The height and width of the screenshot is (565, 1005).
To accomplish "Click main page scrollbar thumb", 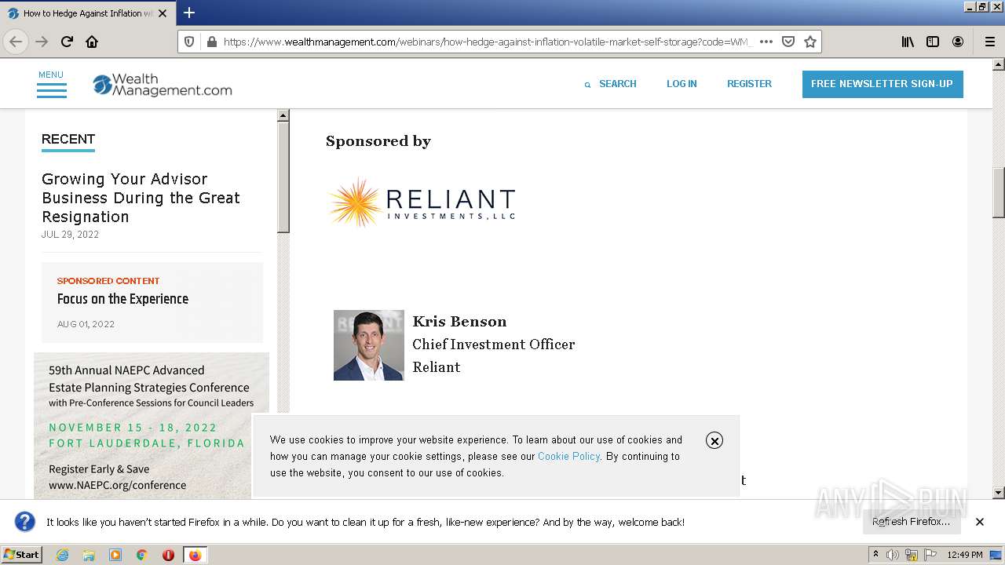I will [999, 193].
